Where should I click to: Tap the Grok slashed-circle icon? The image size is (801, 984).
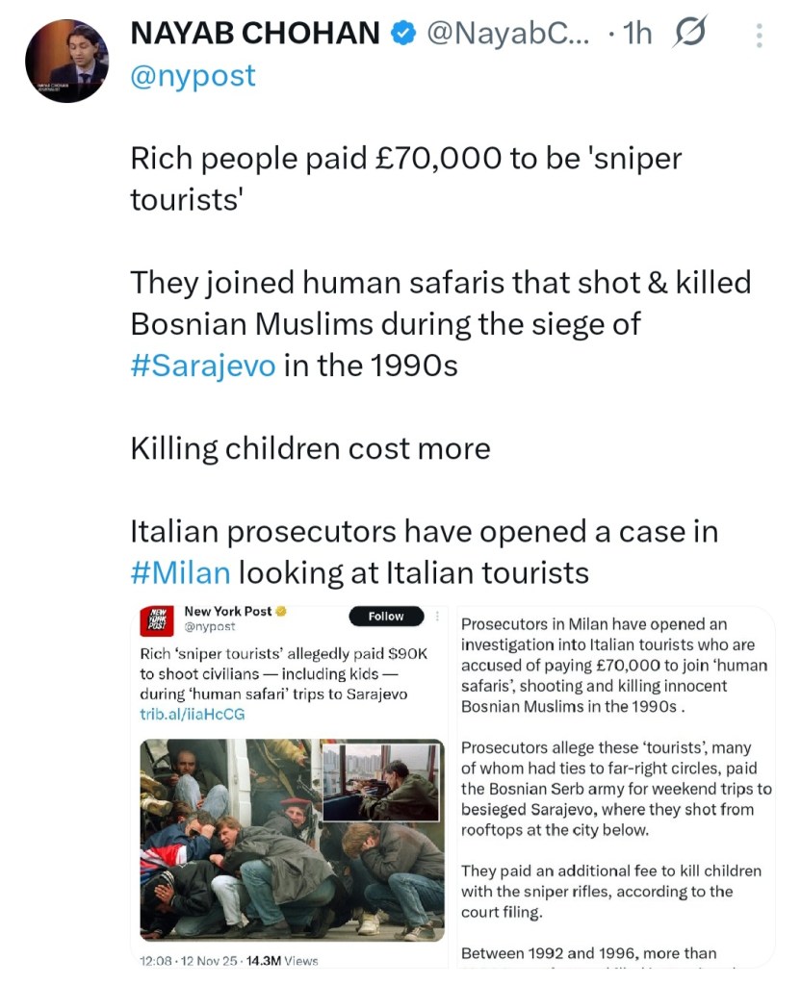[690, 35]
